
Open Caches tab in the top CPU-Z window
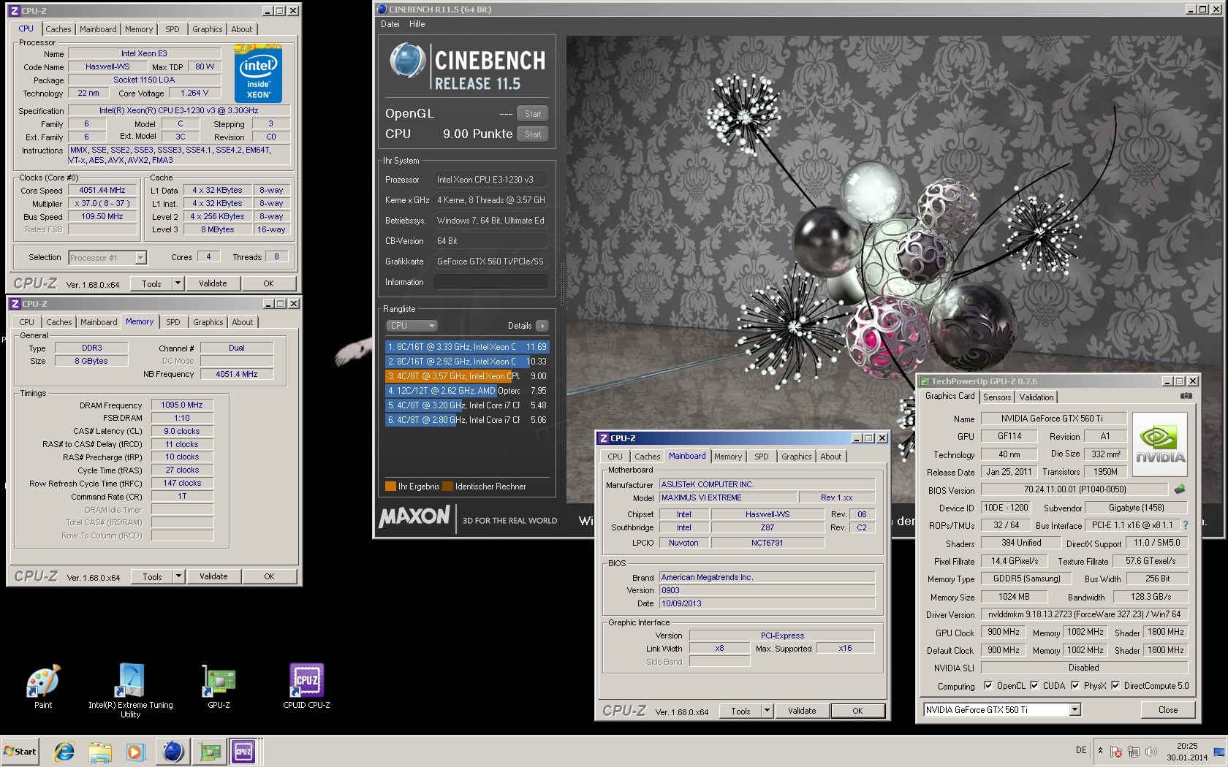pos(58,29)
